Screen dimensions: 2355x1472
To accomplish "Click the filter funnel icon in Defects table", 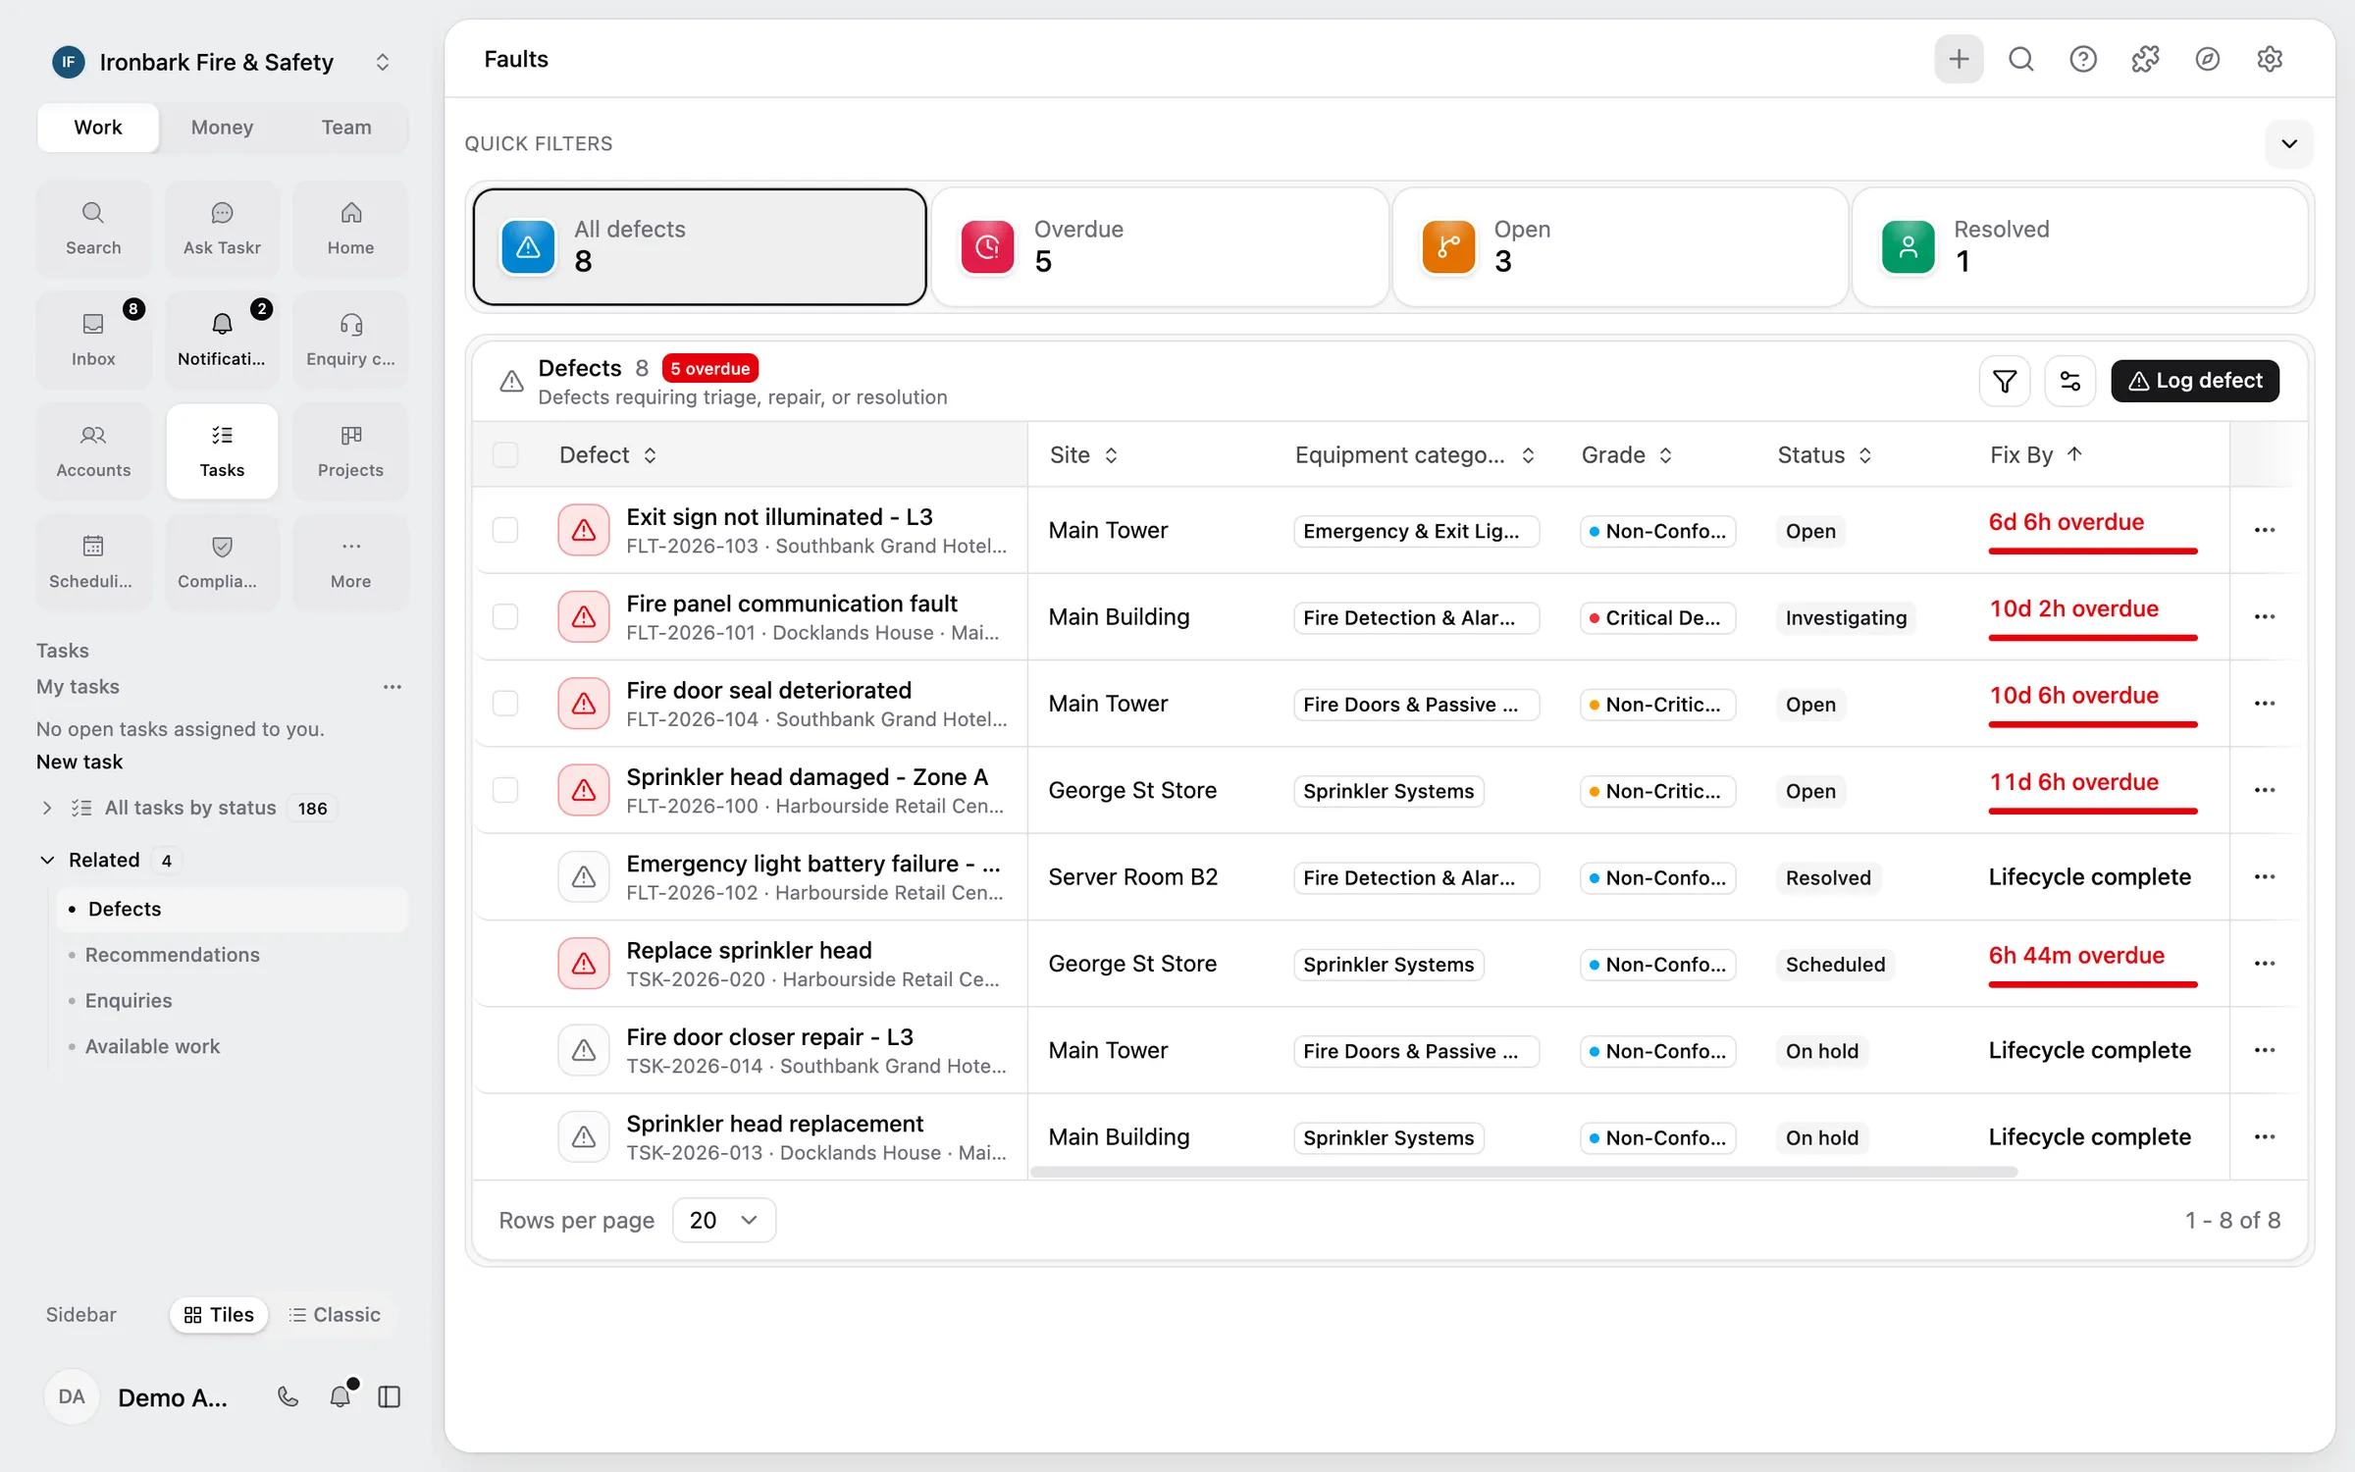I will [x=2005, y=381].
